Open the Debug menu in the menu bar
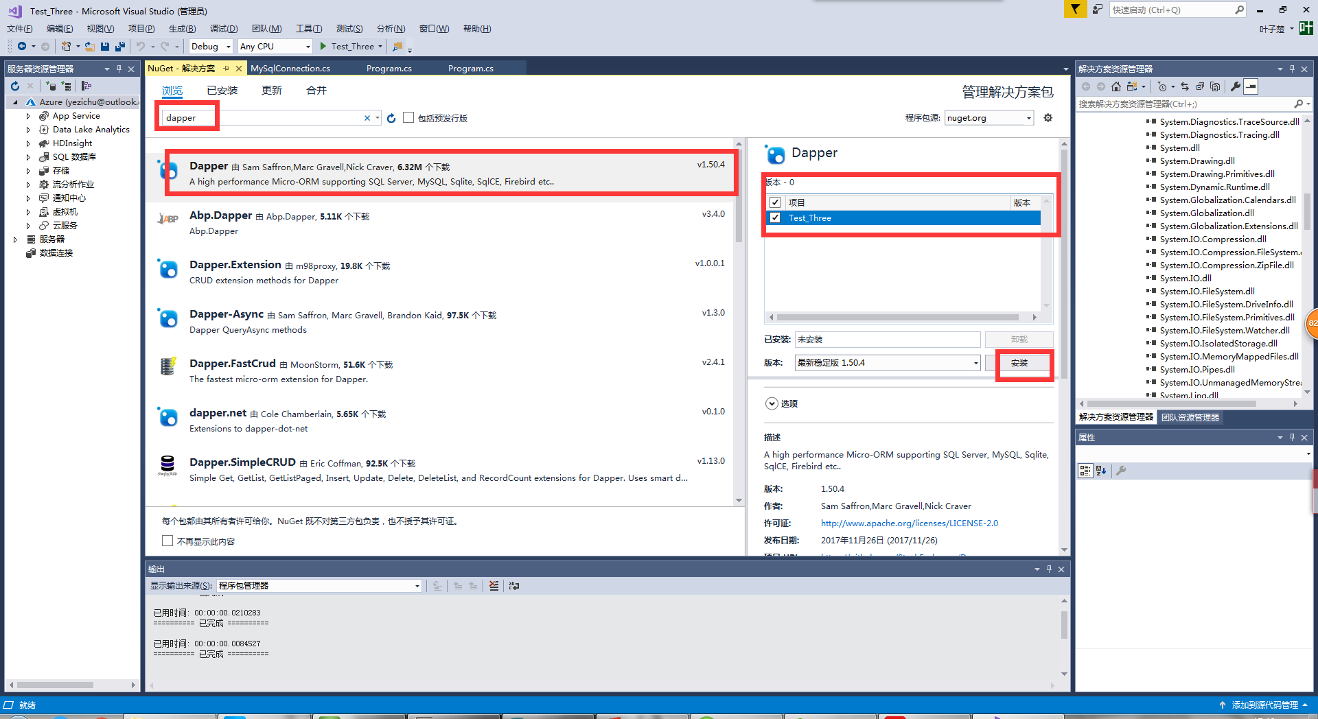Image resolution: width=1318 pixels, height=719 pixels. pos(224,28)
